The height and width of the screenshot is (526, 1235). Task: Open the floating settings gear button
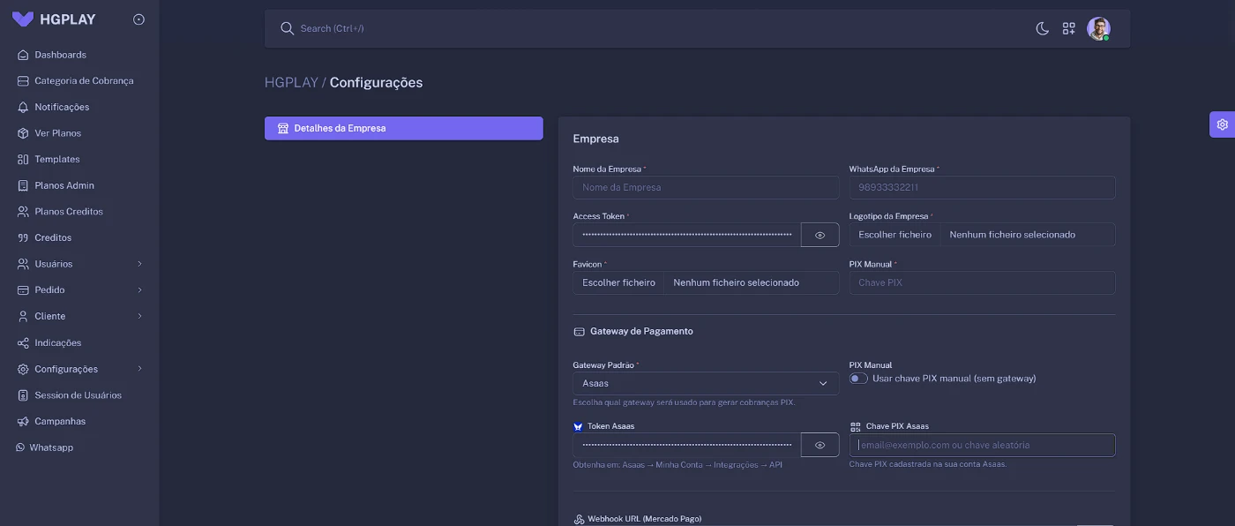click(1222, 124)
